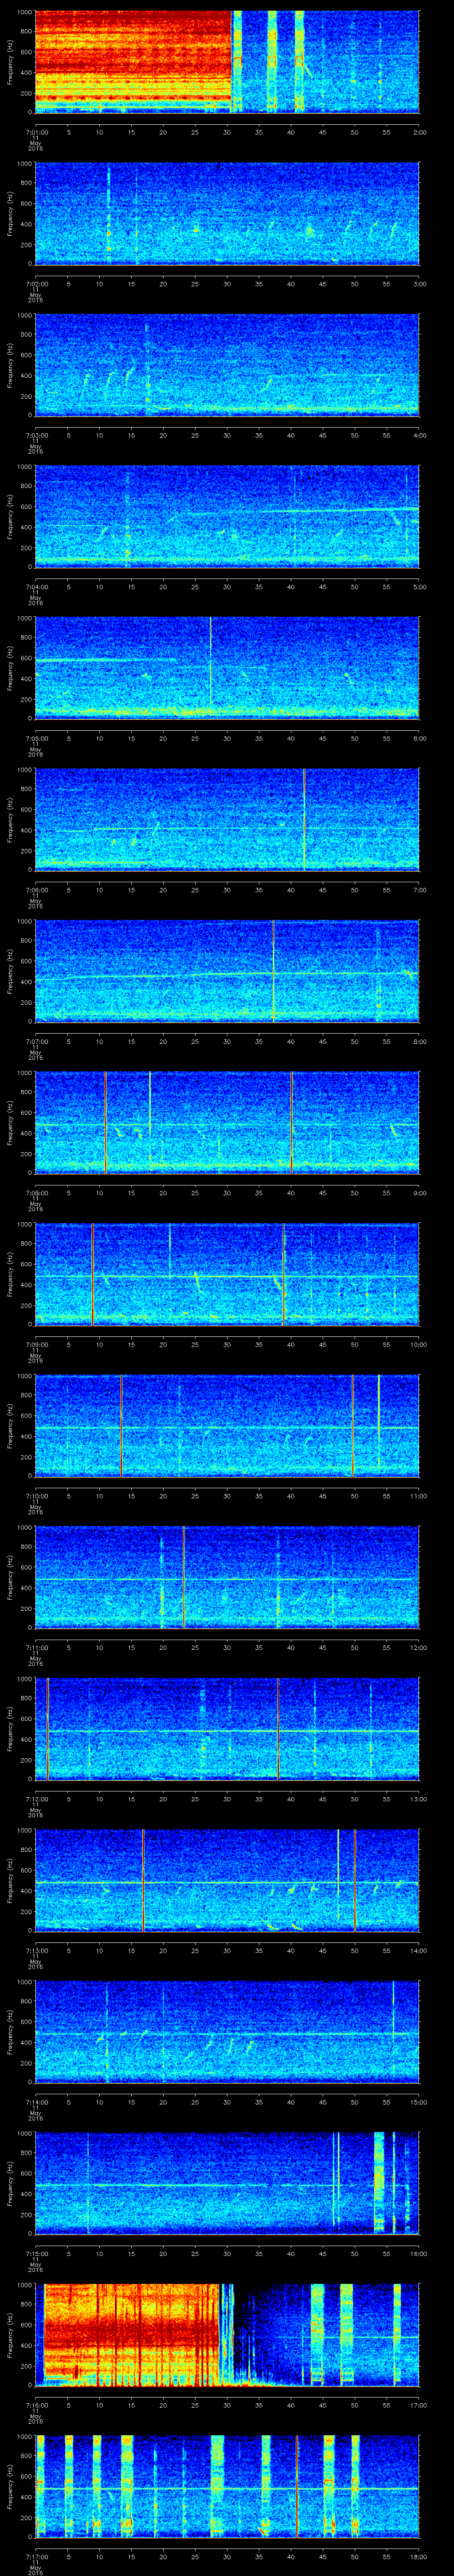
Task: Open the spectrogram panel starting at 7:12:00
Action: [227, 1729]
